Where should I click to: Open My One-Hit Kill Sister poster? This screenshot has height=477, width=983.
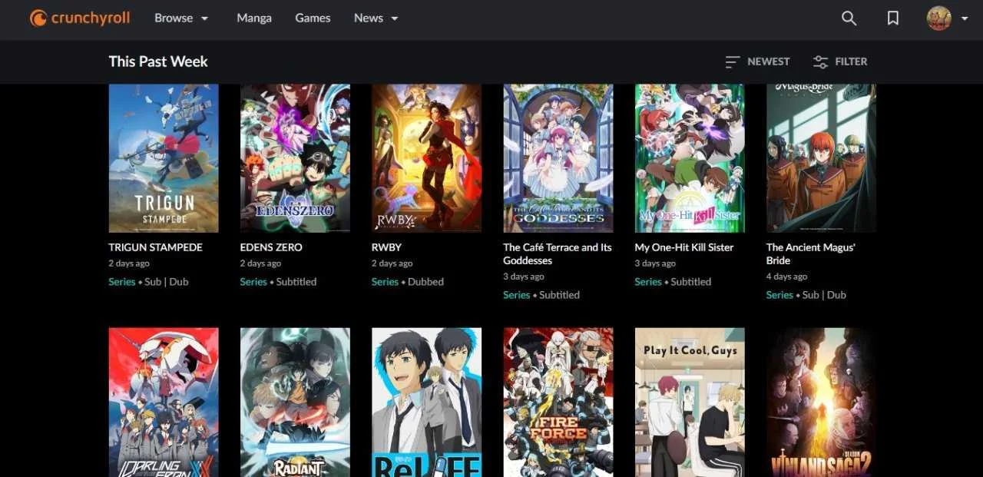(x=690, y=158)
